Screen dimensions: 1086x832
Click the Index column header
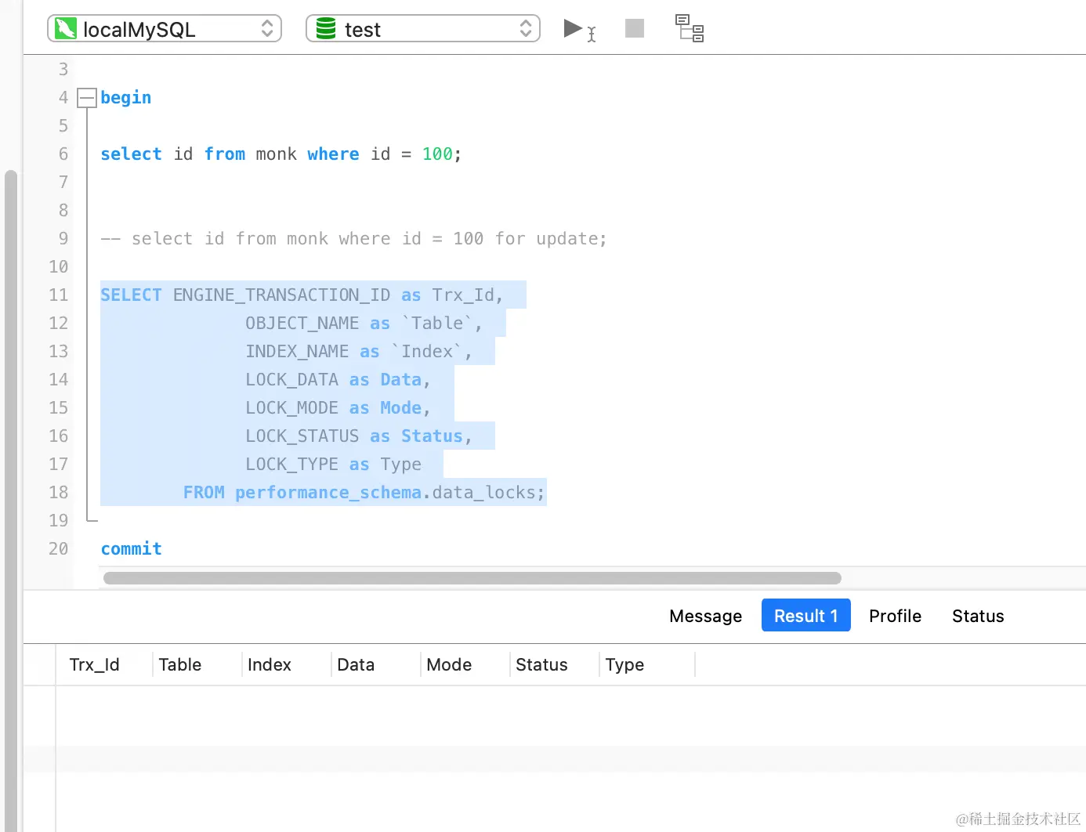(286, 664)
